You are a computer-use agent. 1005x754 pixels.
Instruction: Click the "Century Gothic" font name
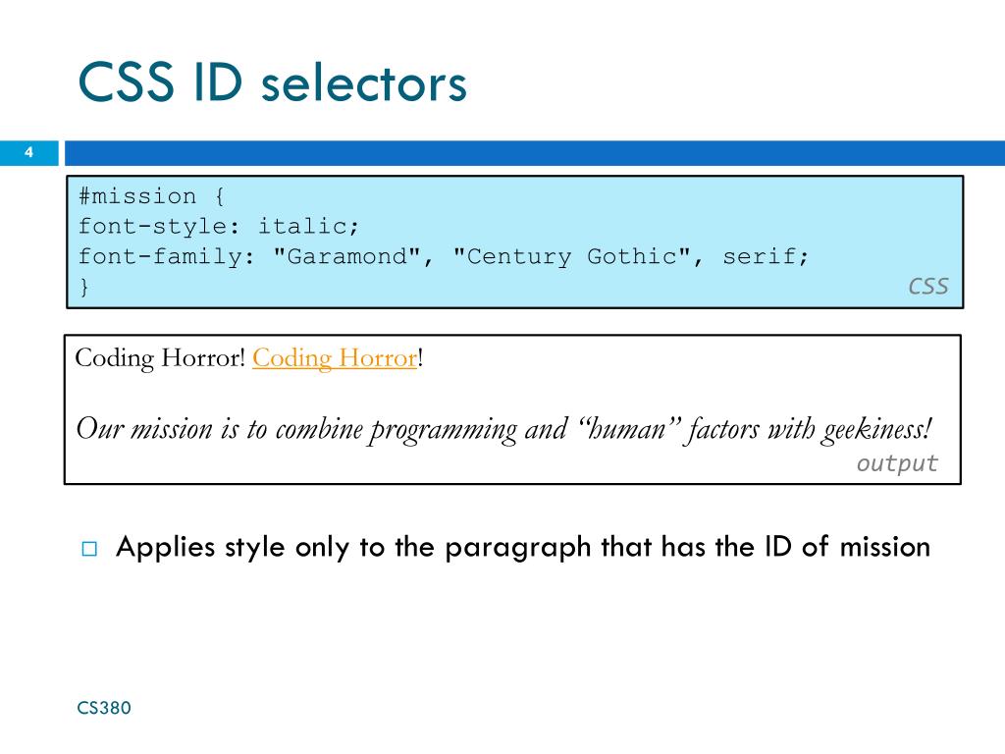pyautogui.click(x=572, y=256)
